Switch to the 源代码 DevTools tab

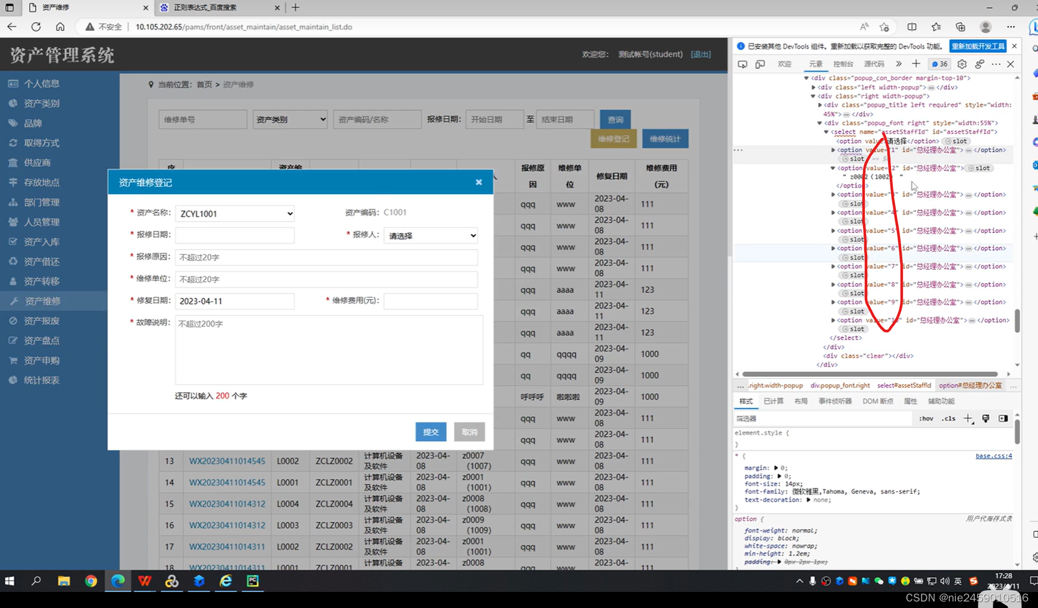(874, 64)
